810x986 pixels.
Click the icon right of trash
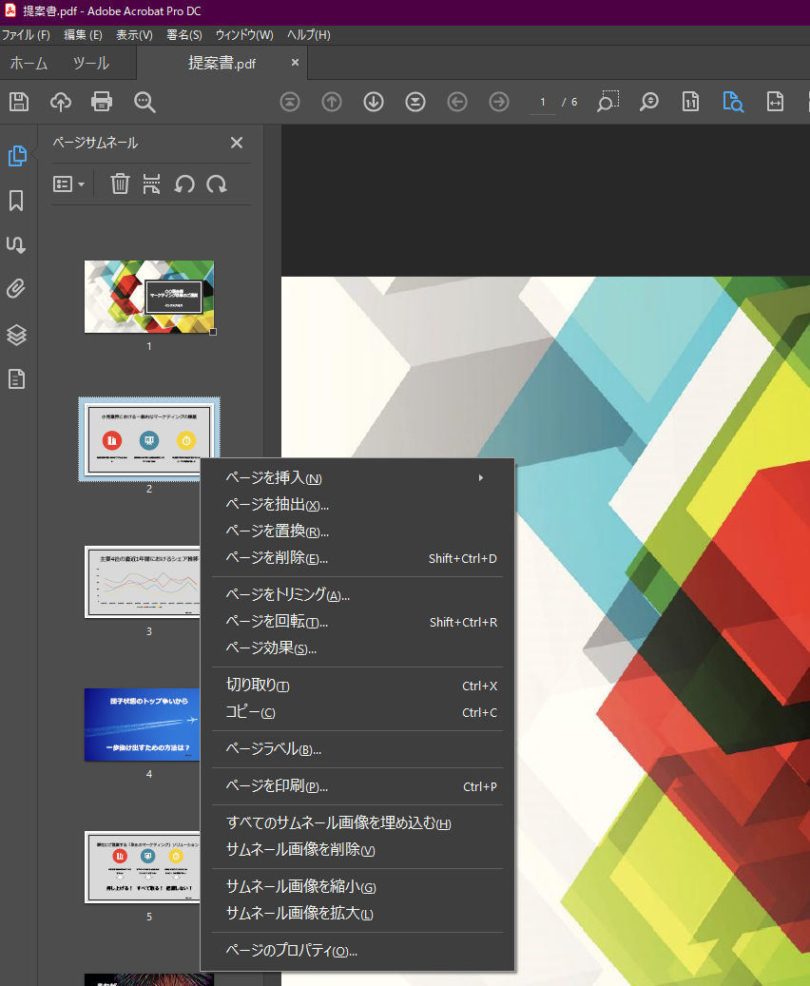click(151, 184)
